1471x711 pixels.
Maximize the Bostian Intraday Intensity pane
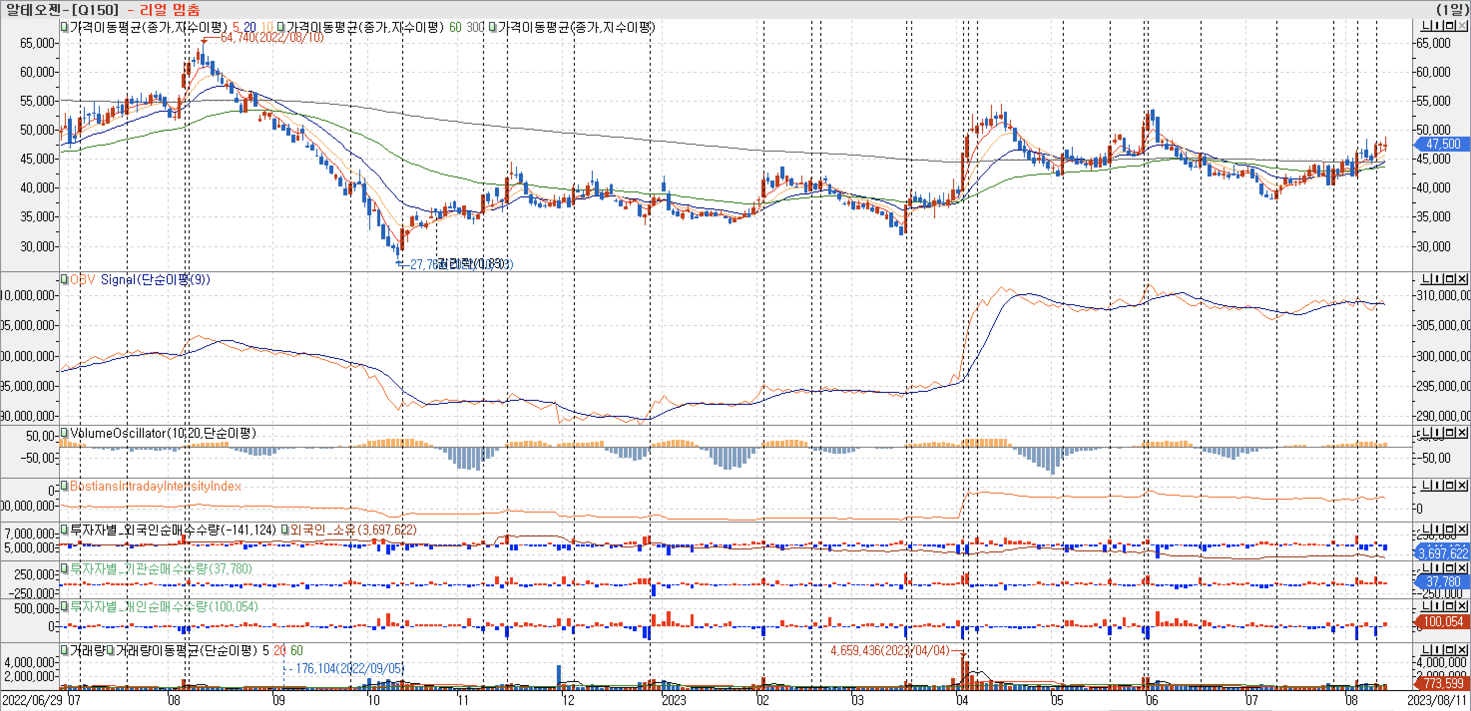point(1450,485)
